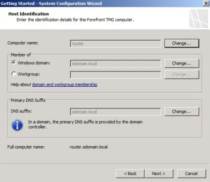Click the Host Identification heading
Image resolution: width=210 pixels, height=182 pixels.
click(x=29, y=14)
